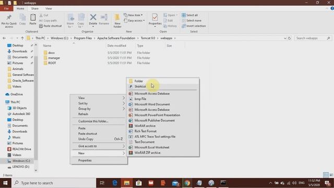Choose Microsoft Word Document in New submenu

pyautogui.click(x=163, y=104)
